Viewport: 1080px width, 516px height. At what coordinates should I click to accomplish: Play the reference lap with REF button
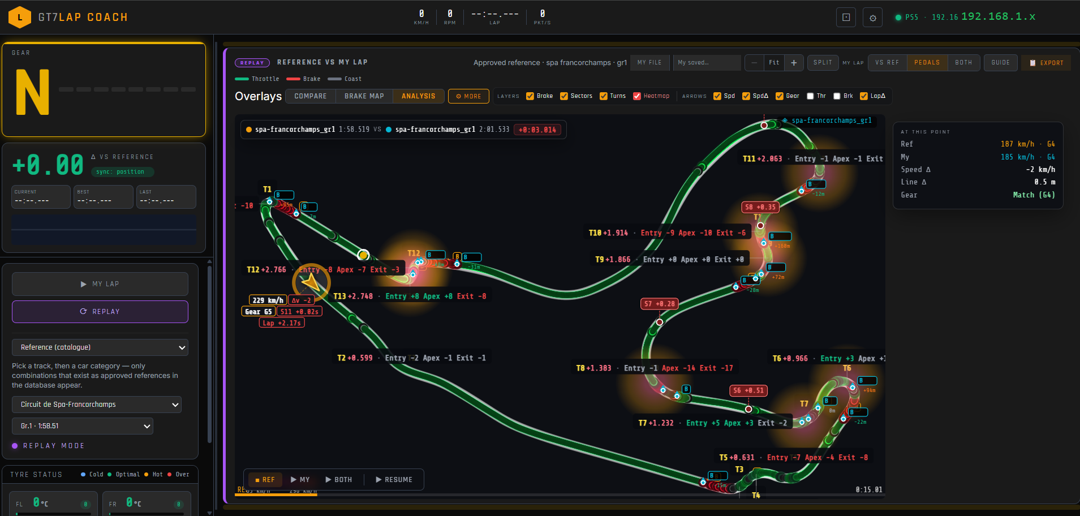click(265, 480)
